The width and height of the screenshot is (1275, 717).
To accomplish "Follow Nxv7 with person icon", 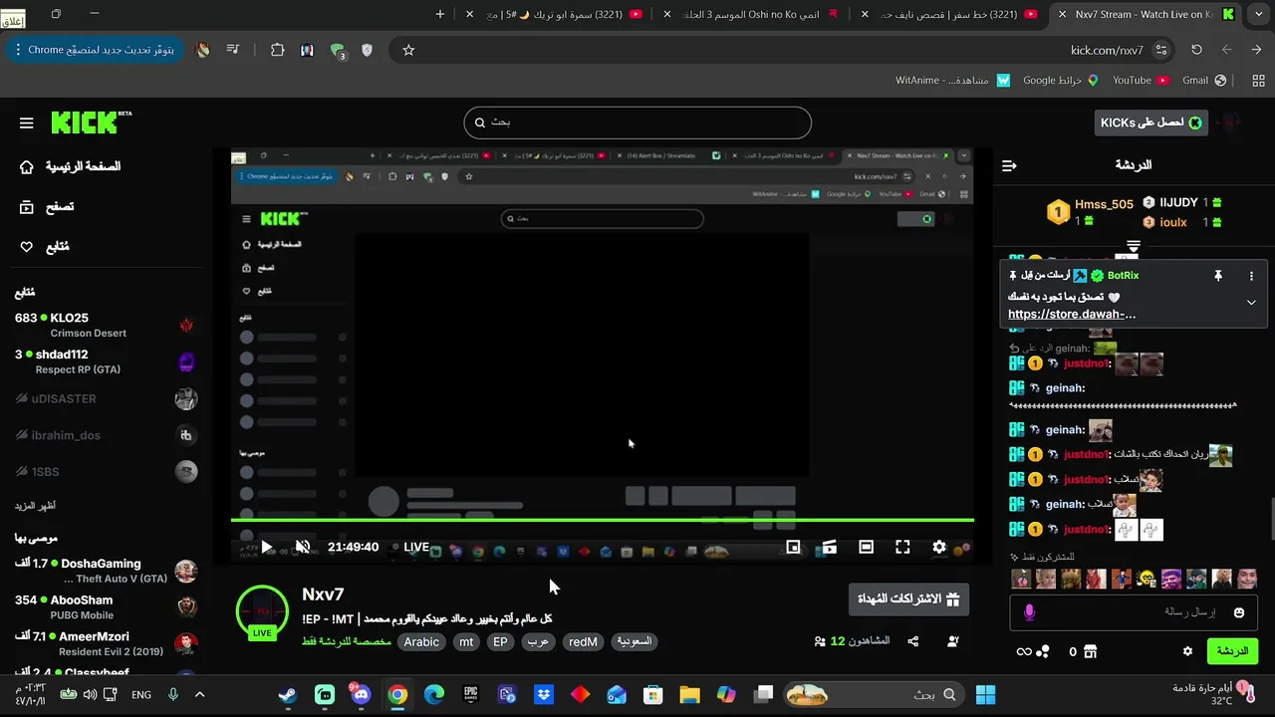I will click(x=953, y=641).
